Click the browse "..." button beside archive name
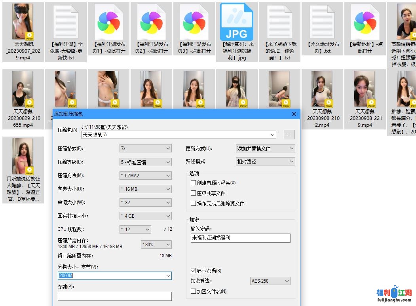416x306 pixels. [289, 135]
